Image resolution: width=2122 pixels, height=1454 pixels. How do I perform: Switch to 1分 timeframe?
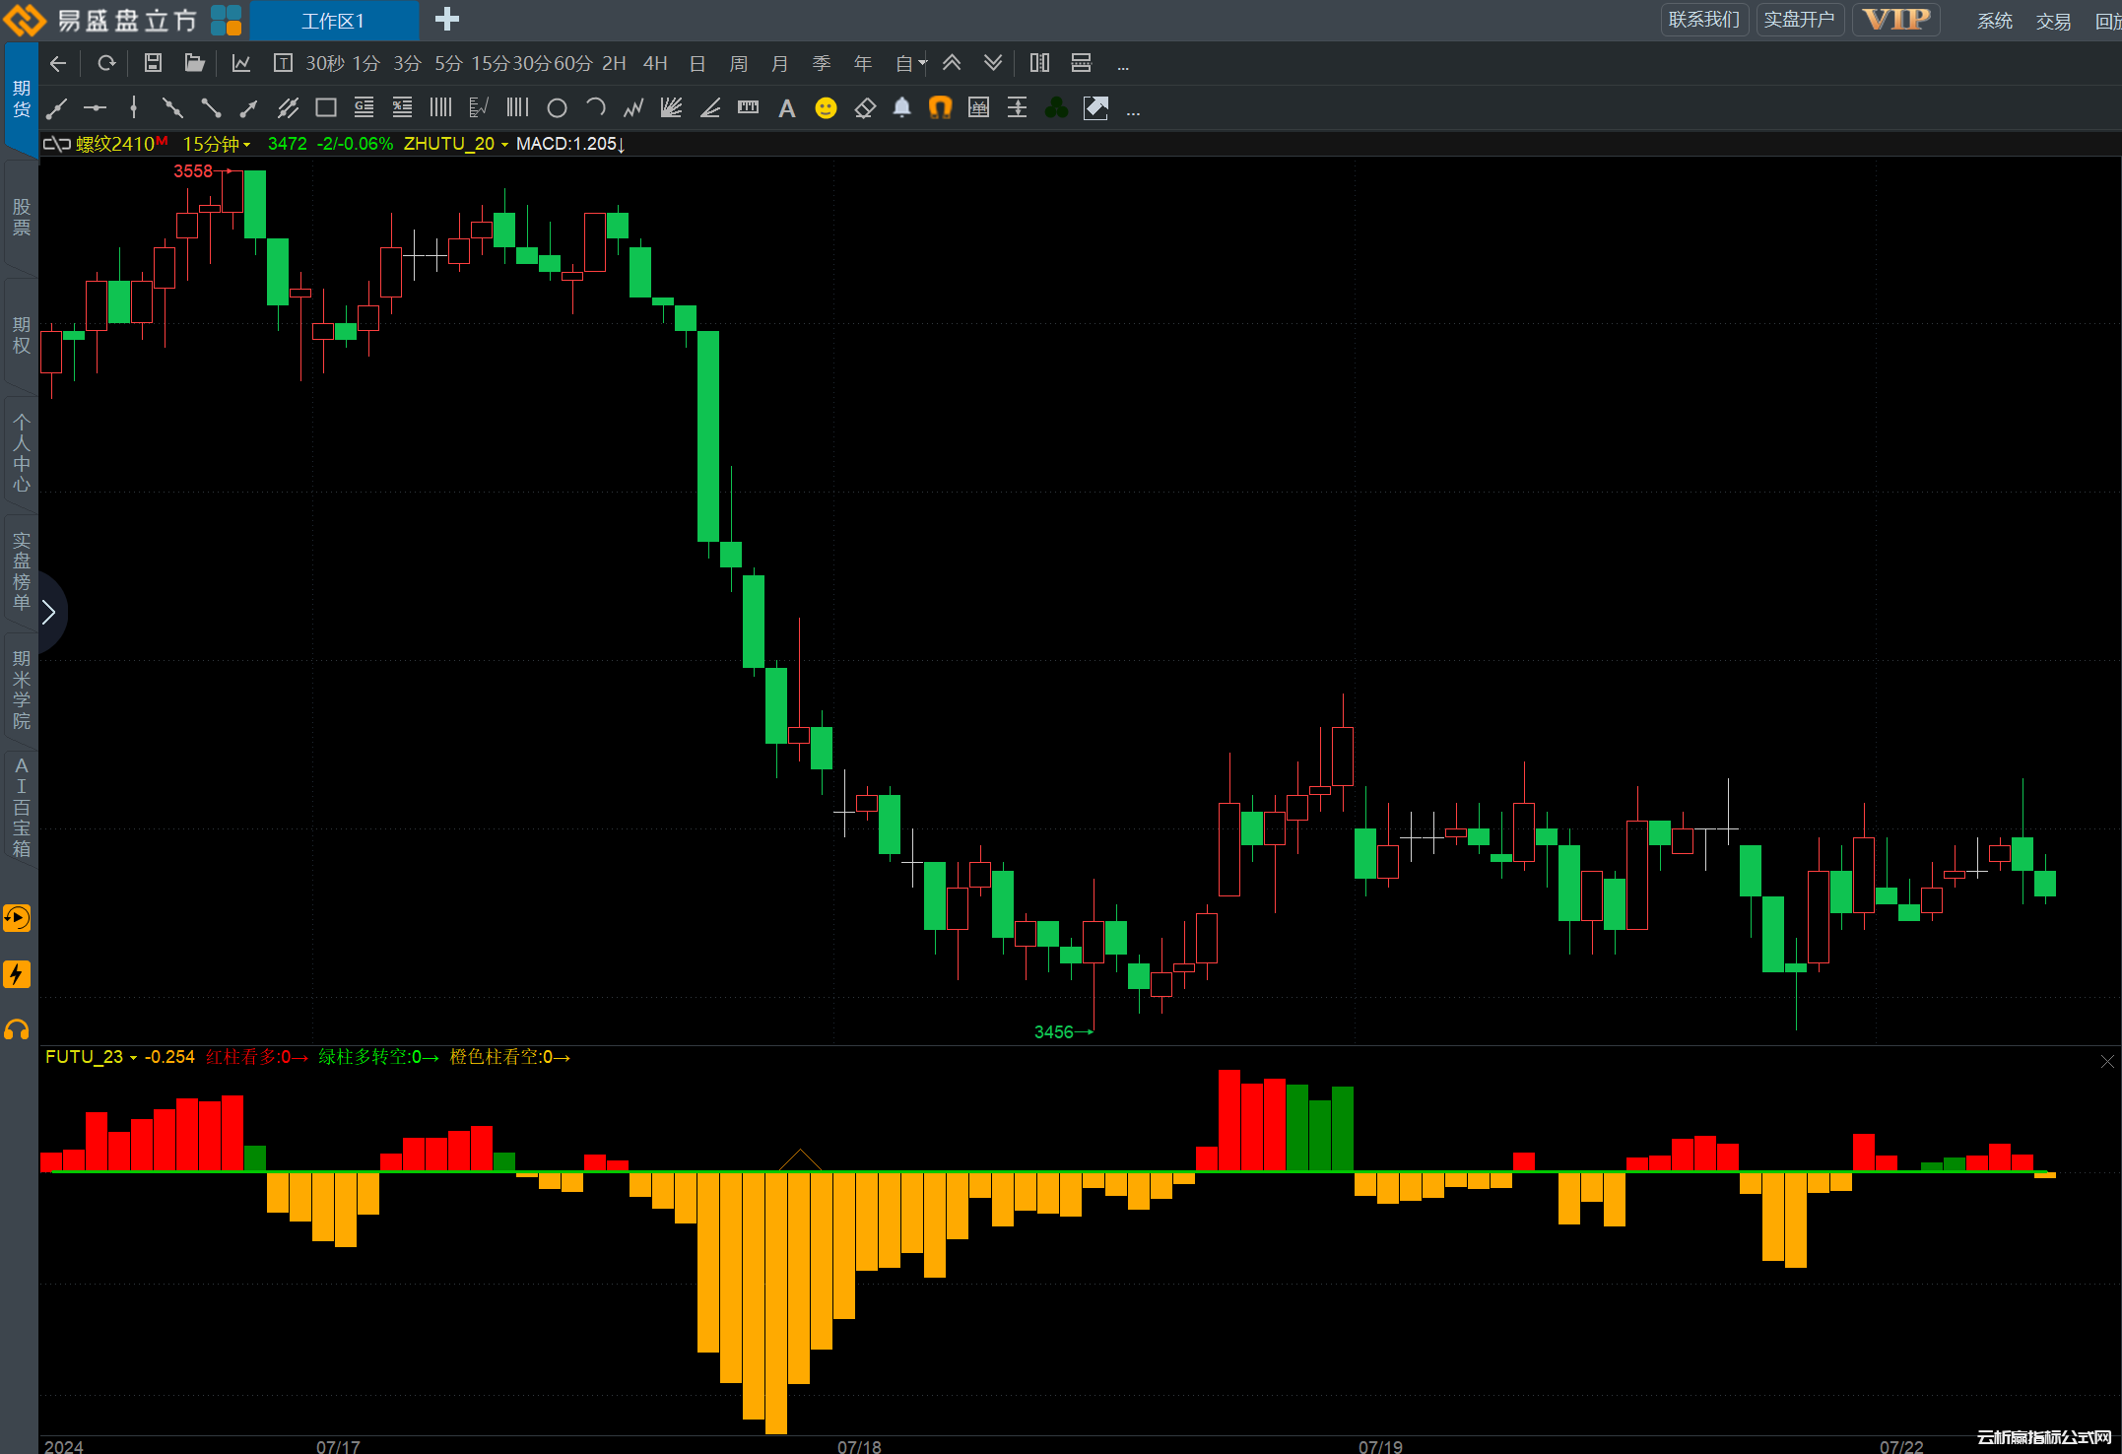(366, 64)
